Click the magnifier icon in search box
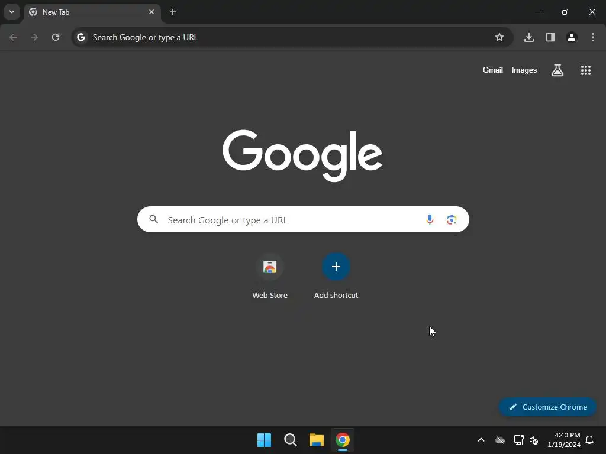 (x=154, y=219)
